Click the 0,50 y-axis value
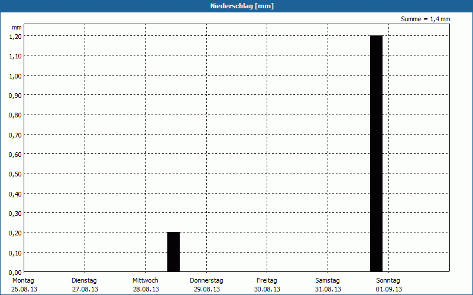Image resolution: width=473 pixels, height=295 pixels. coord(15,174)
